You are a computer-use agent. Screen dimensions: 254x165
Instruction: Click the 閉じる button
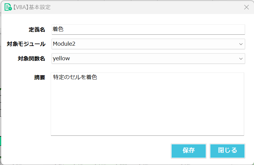(x=227, y=151)
